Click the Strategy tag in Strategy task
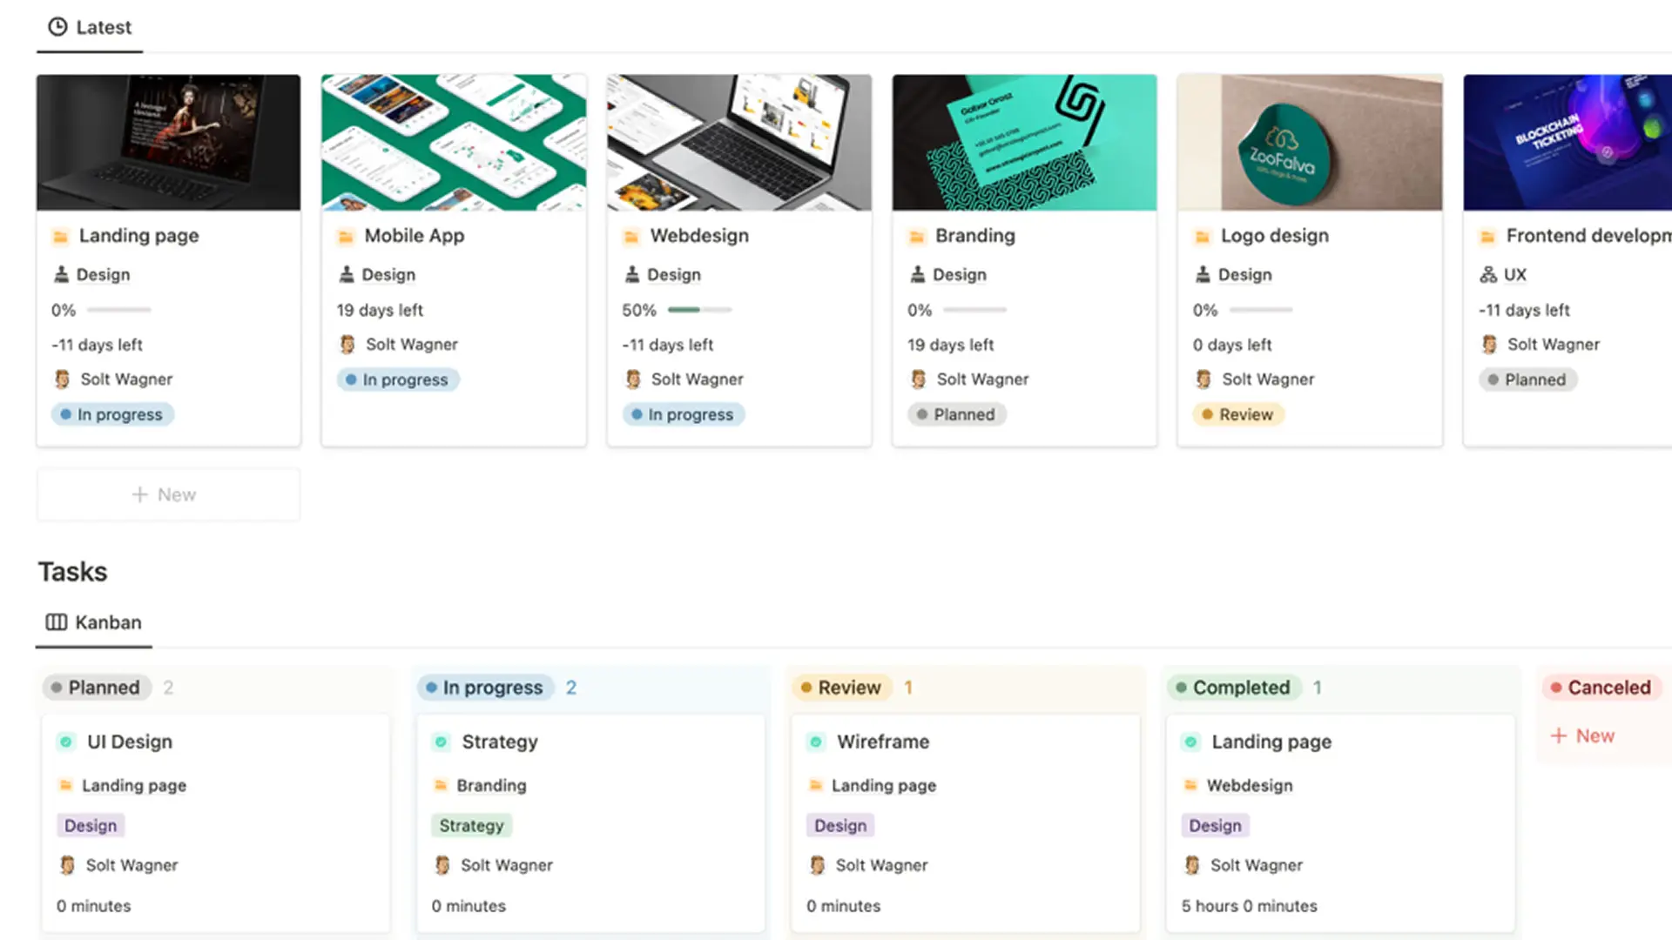1672x940 pixels. (471, 825)
